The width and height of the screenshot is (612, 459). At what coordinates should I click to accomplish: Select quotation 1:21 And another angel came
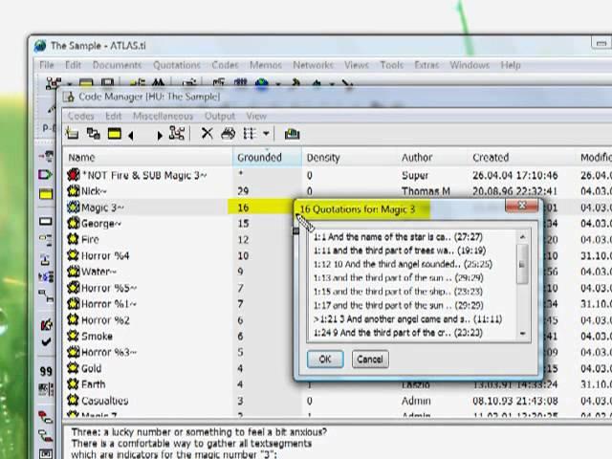coord(407,319)
